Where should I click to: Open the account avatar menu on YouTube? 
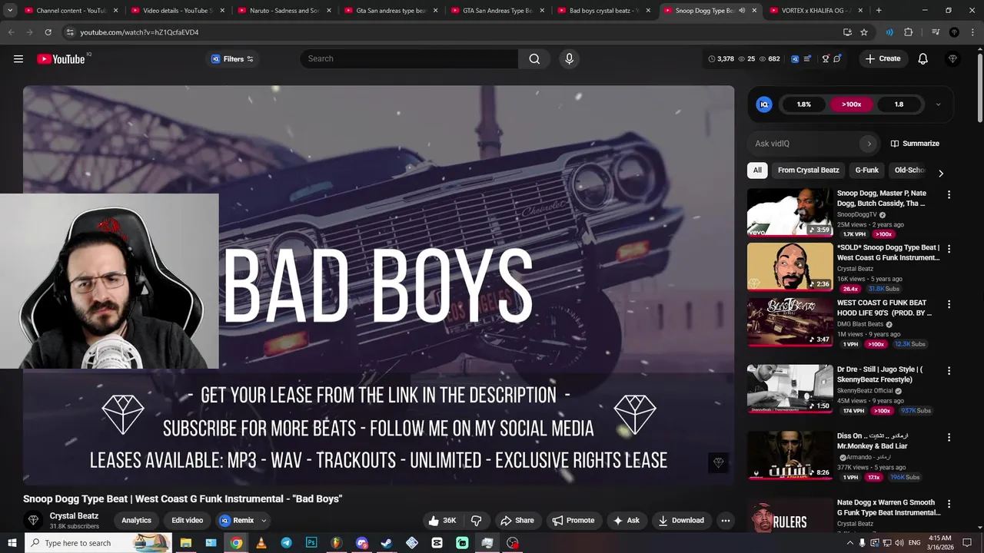(953, 58)
